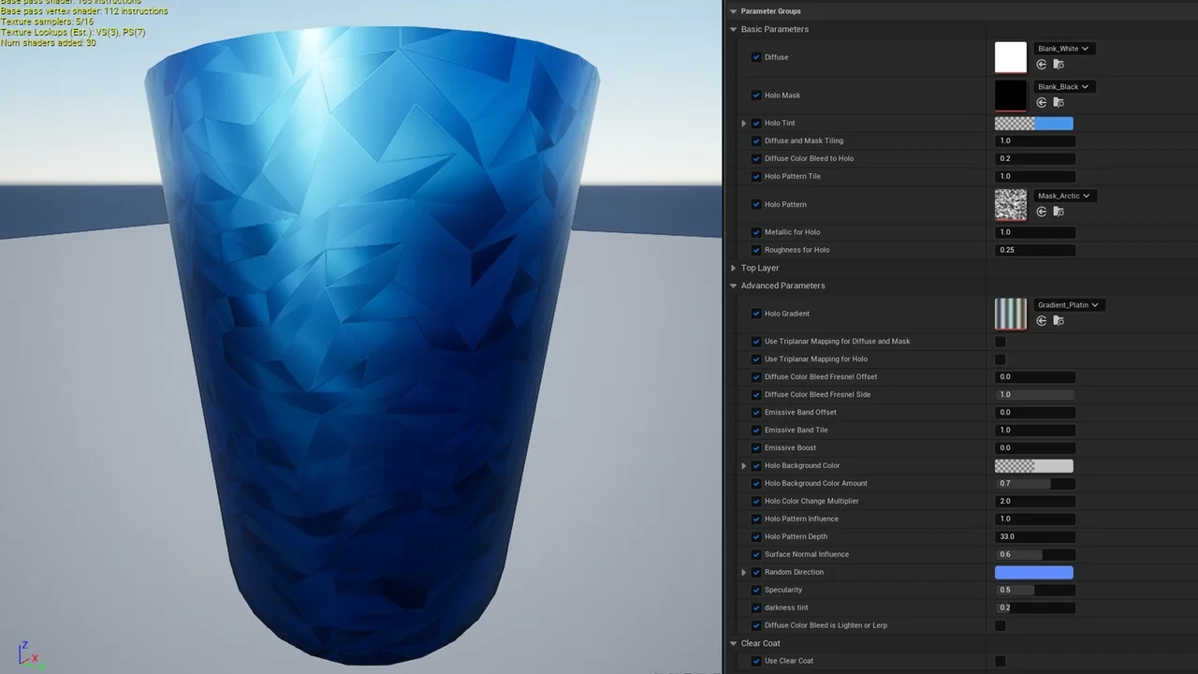
Task: Expand the Top Layer parameter group
Action: (734, 269)
